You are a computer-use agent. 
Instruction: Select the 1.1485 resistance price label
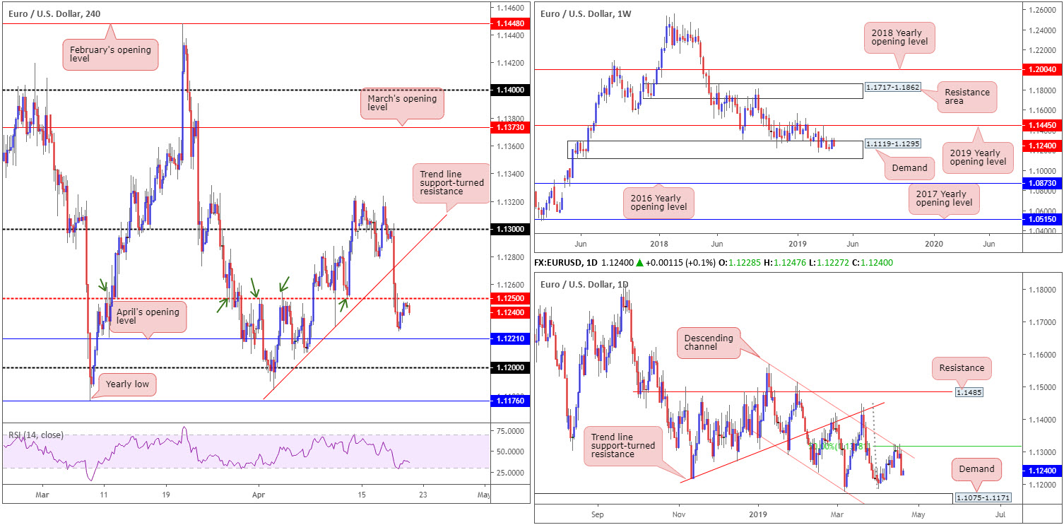pyautogui.click(x=968, y=391)
